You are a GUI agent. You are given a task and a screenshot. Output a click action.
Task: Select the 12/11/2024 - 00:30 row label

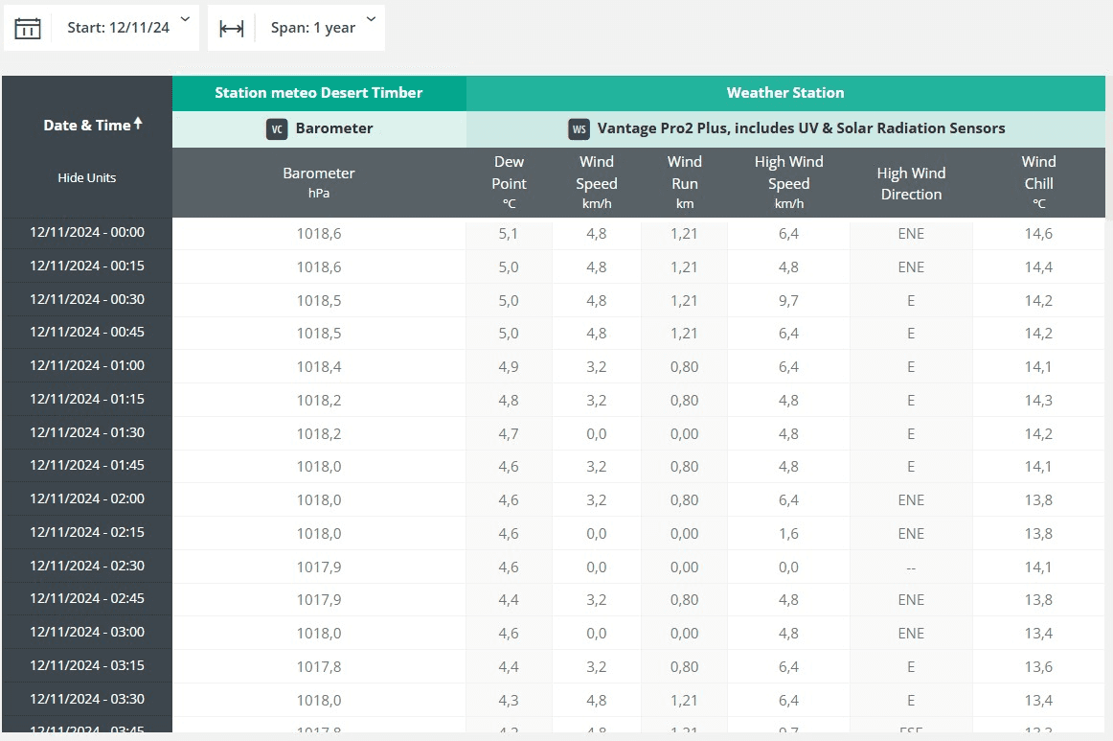pyautogui.click(x=86, y=299)
